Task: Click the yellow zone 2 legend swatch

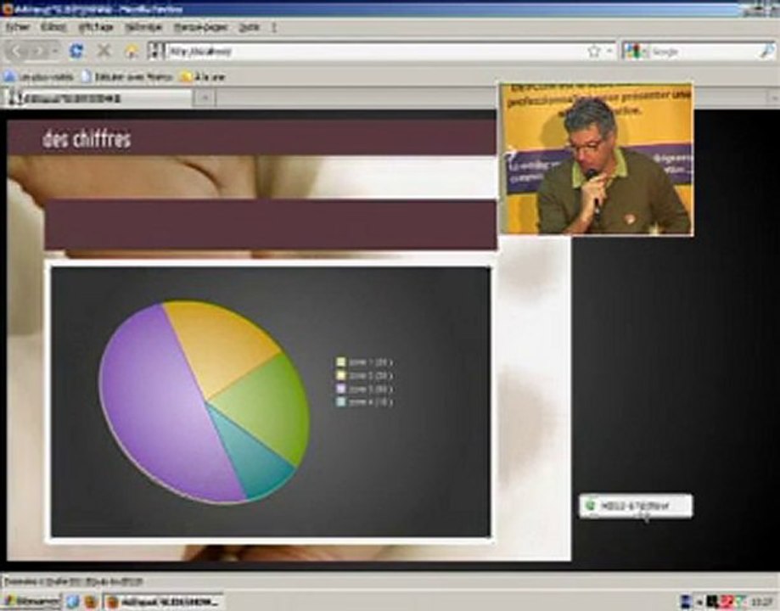Action: pos(340,375)
